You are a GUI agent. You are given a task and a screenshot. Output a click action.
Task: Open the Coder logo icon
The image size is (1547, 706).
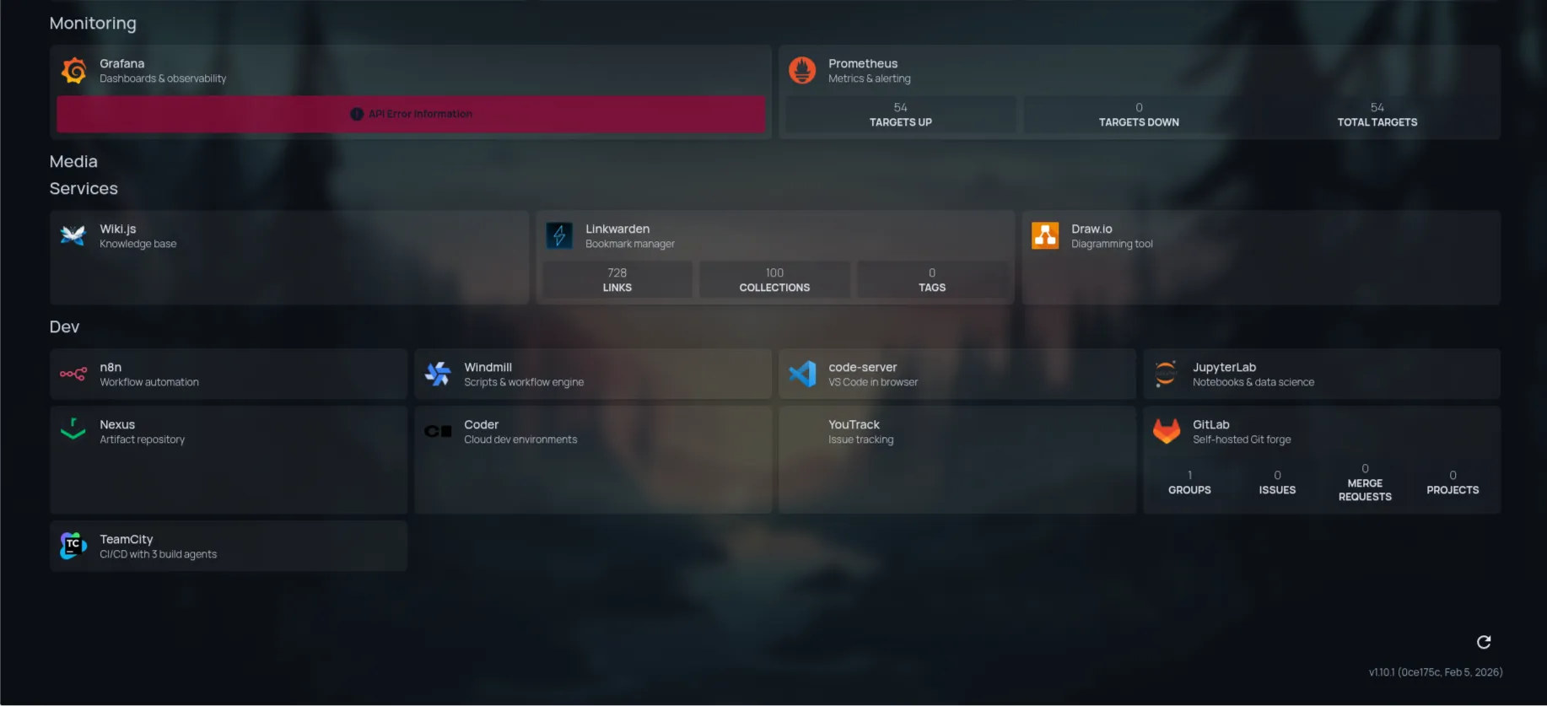click(438, 431)
